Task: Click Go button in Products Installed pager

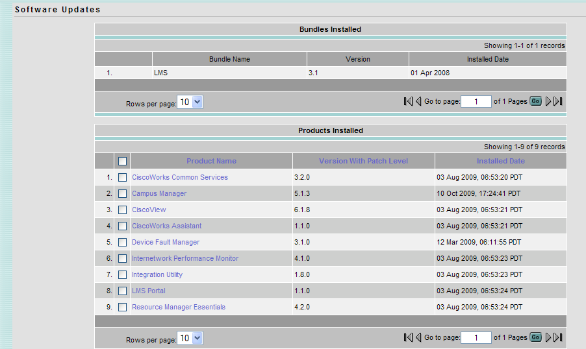Action: pos(535,337)
